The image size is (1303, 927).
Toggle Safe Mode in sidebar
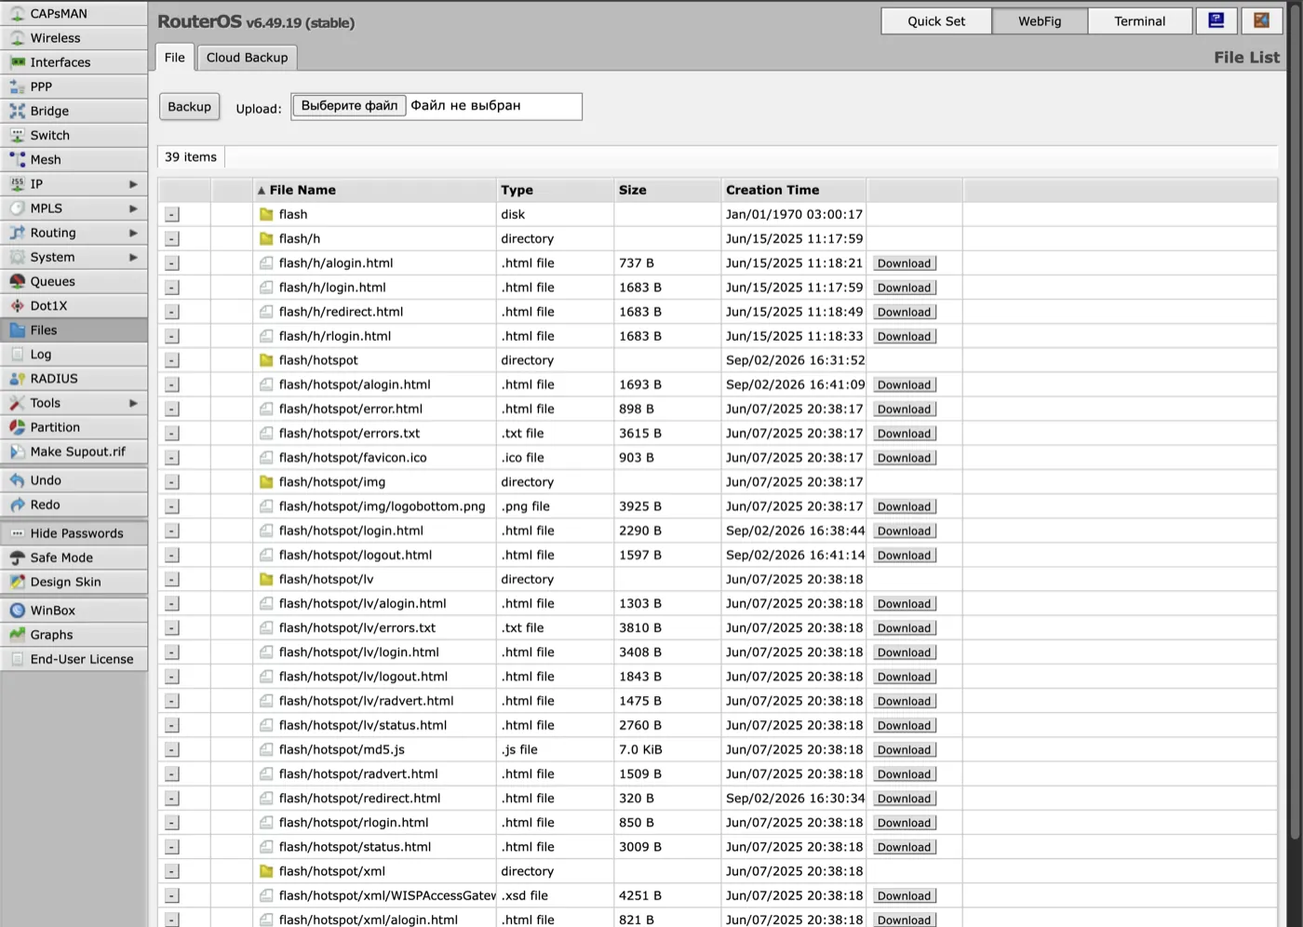74,558
